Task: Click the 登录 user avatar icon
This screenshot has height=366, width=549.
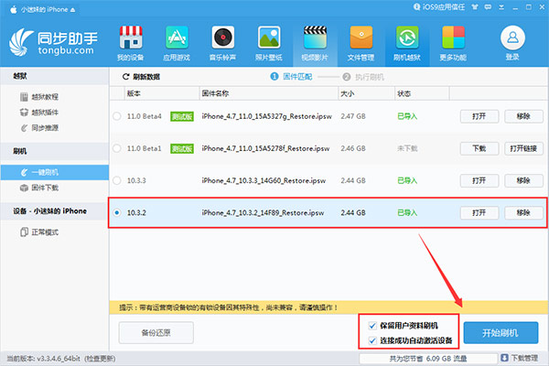Action: tap(512, 38)
